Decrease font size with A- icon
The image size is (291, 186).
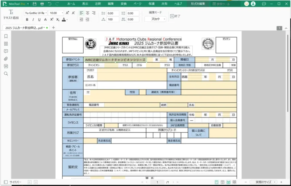[73, 13]
